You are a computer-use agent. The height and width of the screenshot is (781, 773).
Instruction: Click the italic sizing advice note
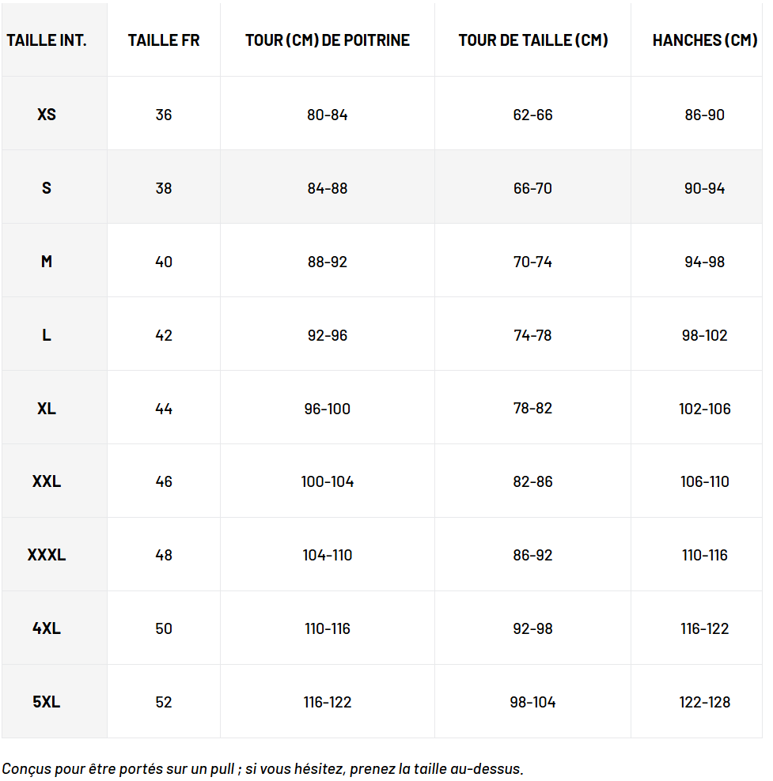click(263, 768)
